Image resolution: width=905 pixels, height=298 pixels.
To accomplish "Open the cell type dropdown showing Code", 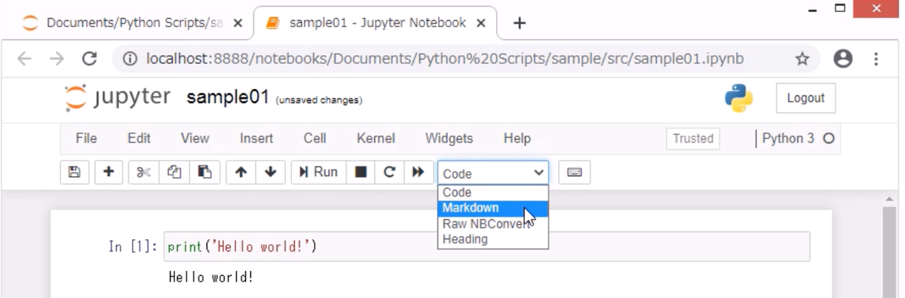I will pos(493,172).
